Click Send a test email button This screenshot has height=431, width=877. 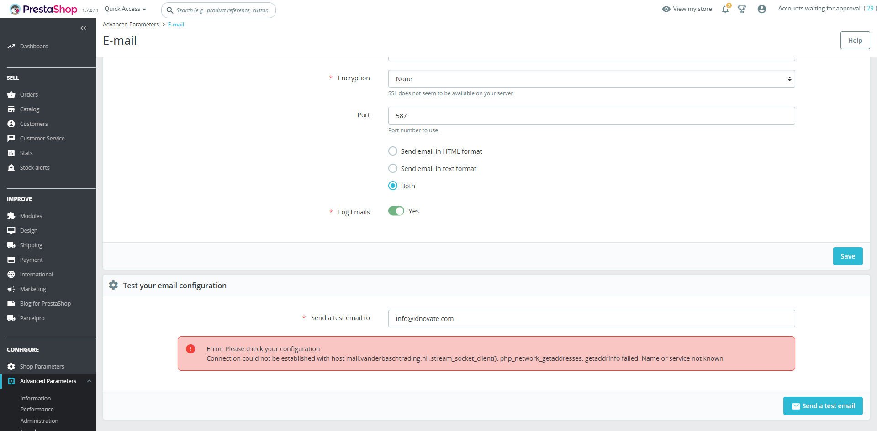pos(823,406)
